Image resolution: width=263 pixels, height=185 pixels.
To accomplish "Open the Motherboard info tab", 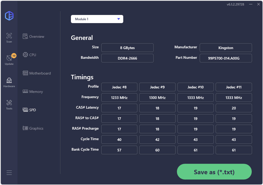I will point(40,73).
